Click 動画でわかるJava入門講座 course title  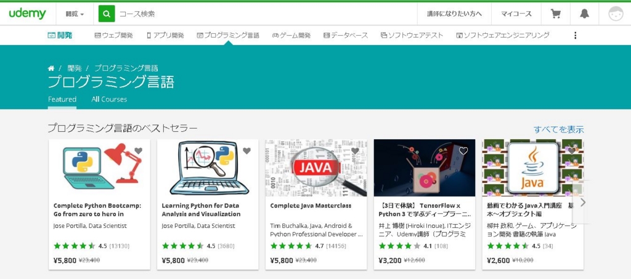pos(531,209)
